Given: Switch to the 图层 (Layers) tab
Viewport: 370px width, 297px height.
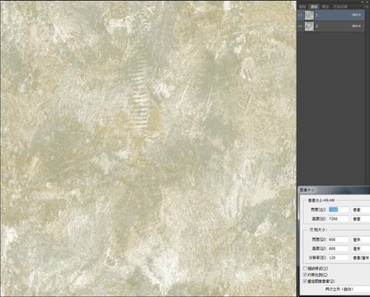Looking at the screenshot, I should 302,7.
